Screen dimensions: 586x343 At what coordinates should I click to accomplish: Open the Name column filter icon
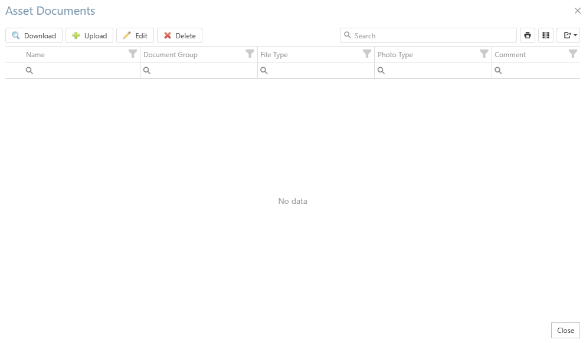click(133, 54)
